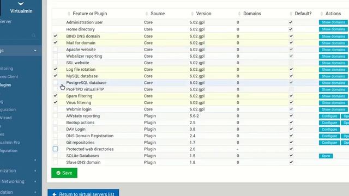This screenshot has width=349, height=196.
Task: Show domains for BIND DNS domain
Action: [x=333, y=36]
